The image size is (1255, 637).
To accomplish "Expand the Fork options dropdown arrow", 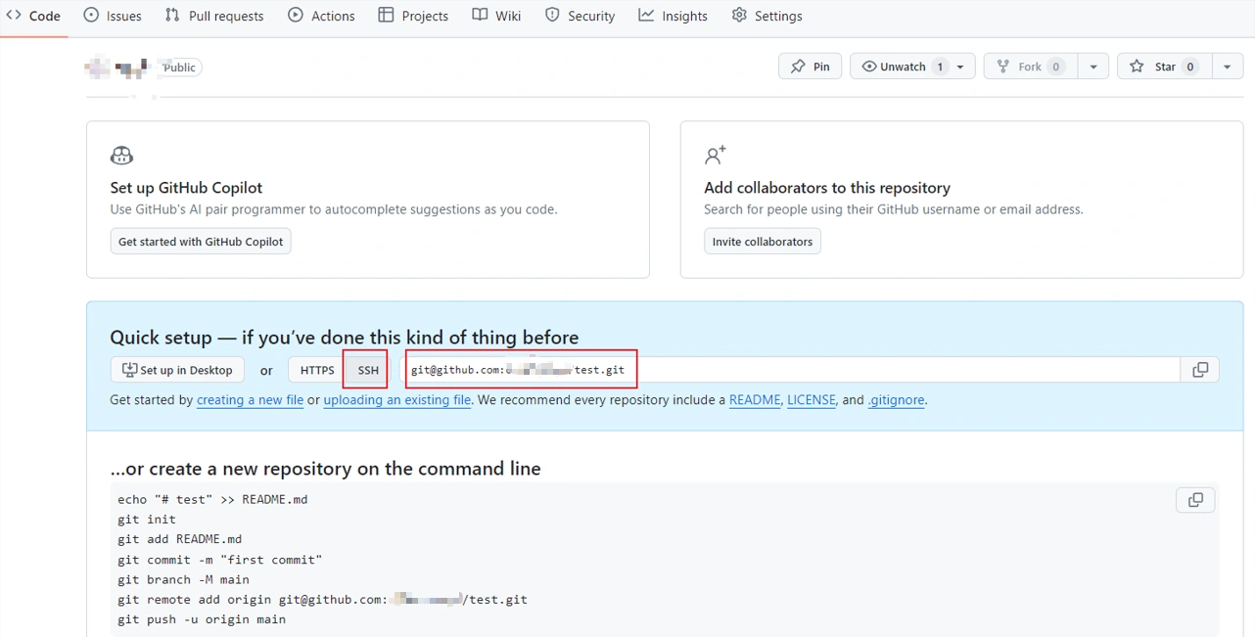I will (1093, 67).
